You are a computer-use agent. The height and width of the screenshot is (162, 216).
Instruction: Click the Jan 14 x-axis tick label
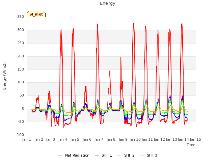pos(183,139)
